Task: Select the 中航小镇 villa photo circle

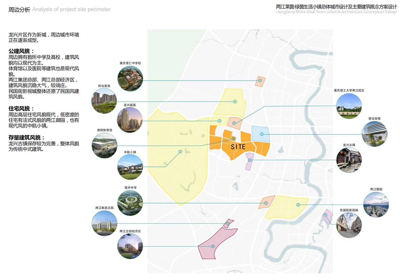Action: (x=130, y=167)
